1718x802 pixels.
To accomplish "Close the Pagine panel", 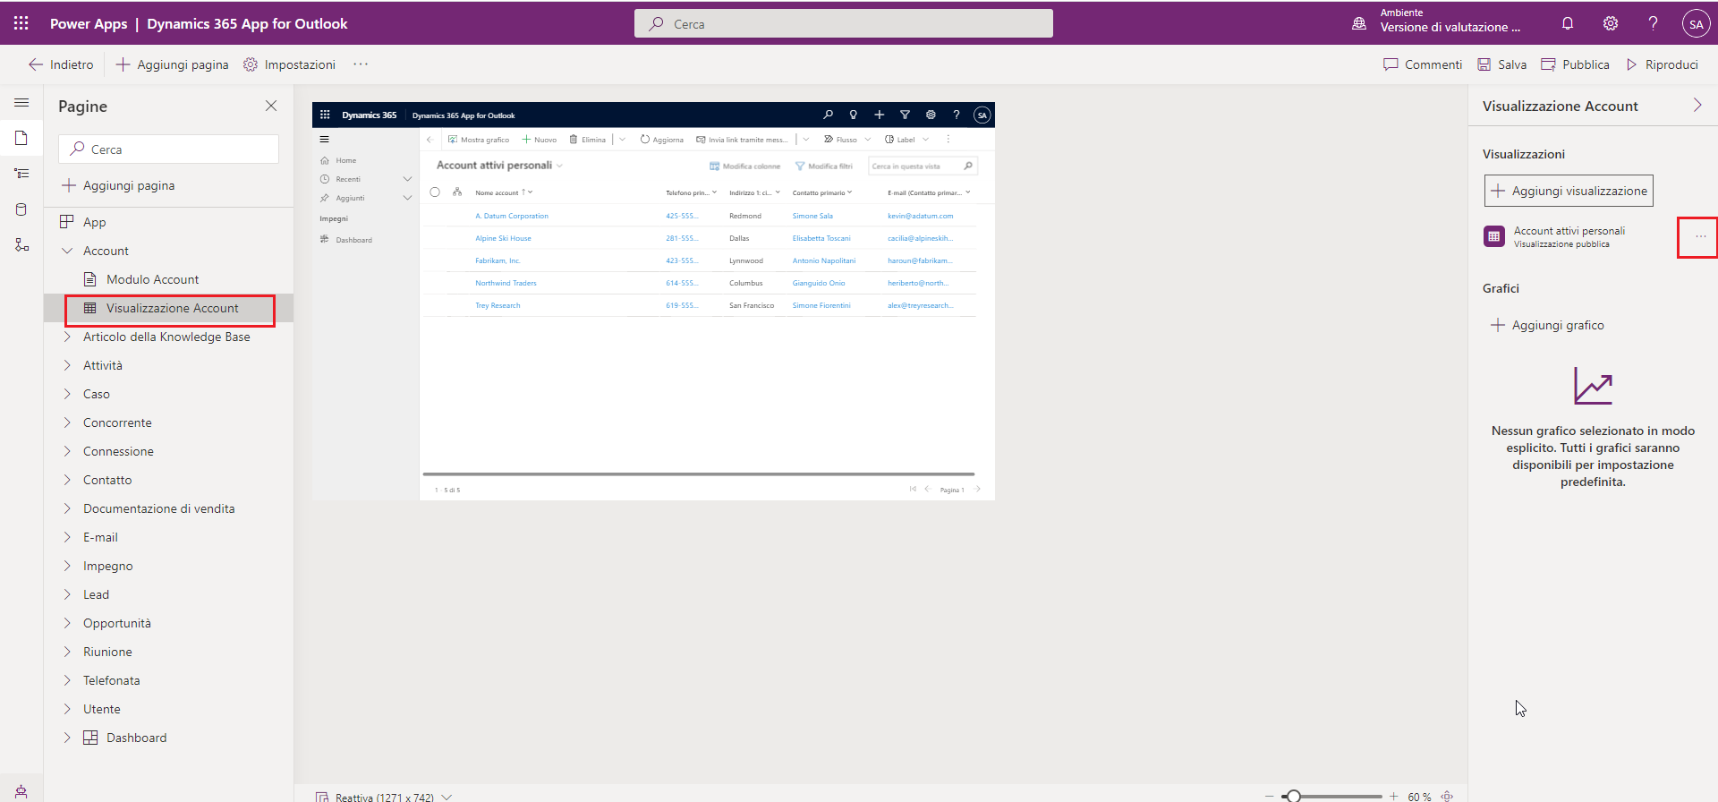I will [x=271, y=106].
